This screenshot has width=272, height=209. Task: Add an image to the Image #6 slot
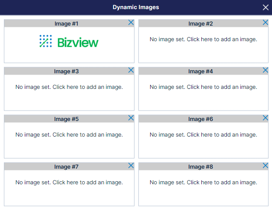203,135
